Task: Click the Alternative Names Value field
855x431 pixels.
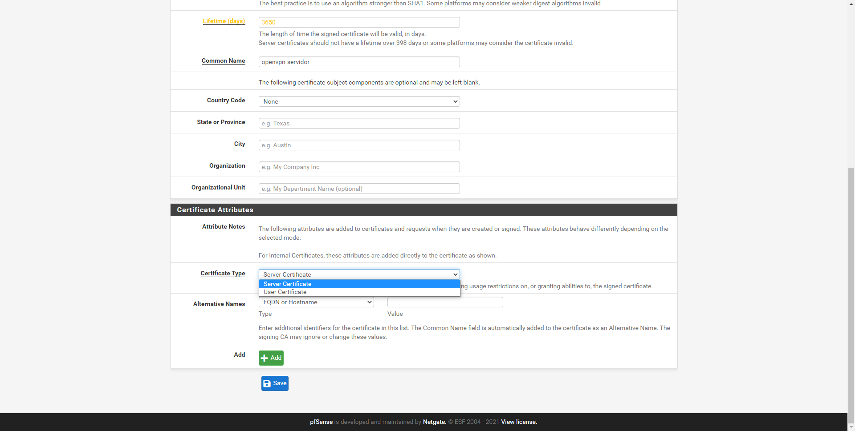Action: tap(445, 302)
